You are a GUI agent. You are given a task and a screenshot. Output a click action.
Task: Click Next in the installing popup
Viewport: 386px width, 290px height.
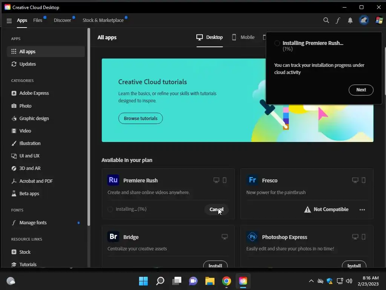361,90
